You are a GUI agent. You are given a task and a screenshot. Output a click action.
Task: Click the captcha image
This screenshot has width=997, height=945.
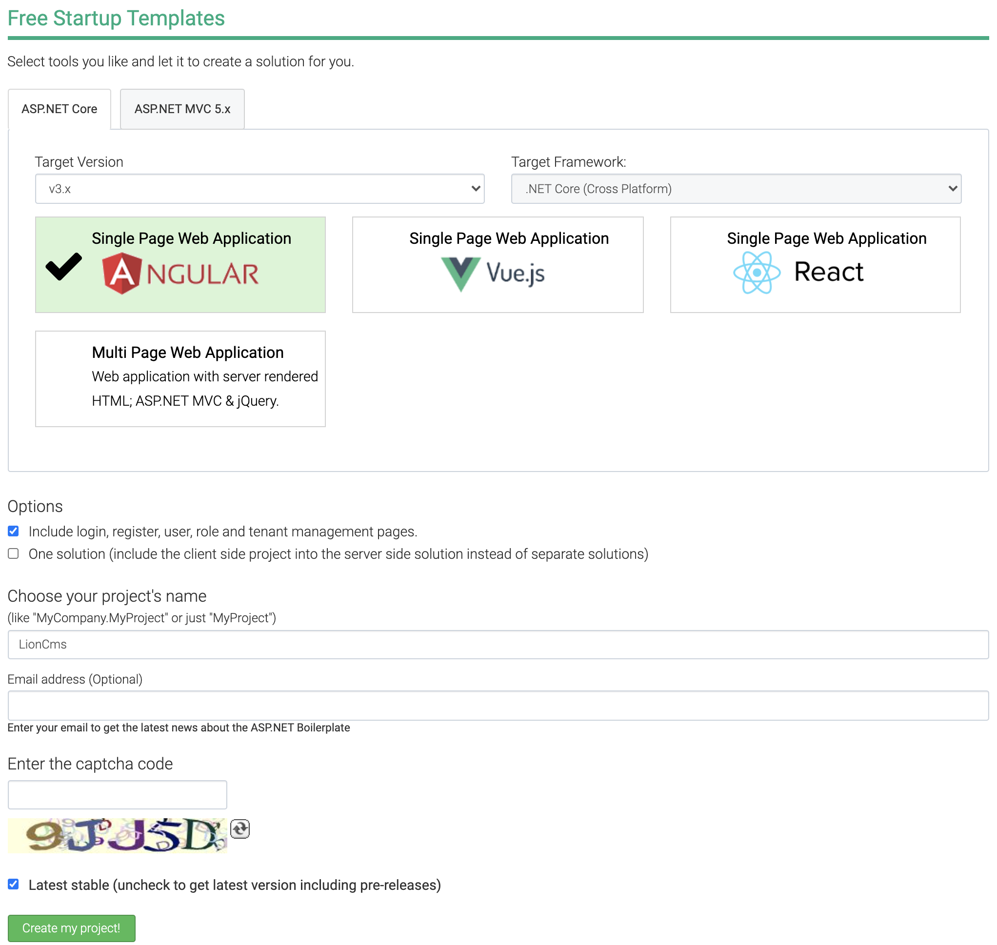click(118, 836)
